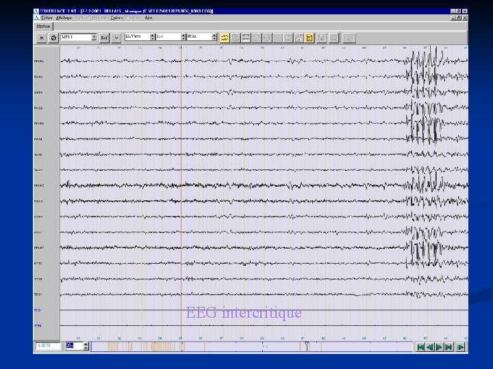The image size is (493, 369).
Task: Open the montage selection combo box
Action: pyautogui.click(x=79, y=38)
